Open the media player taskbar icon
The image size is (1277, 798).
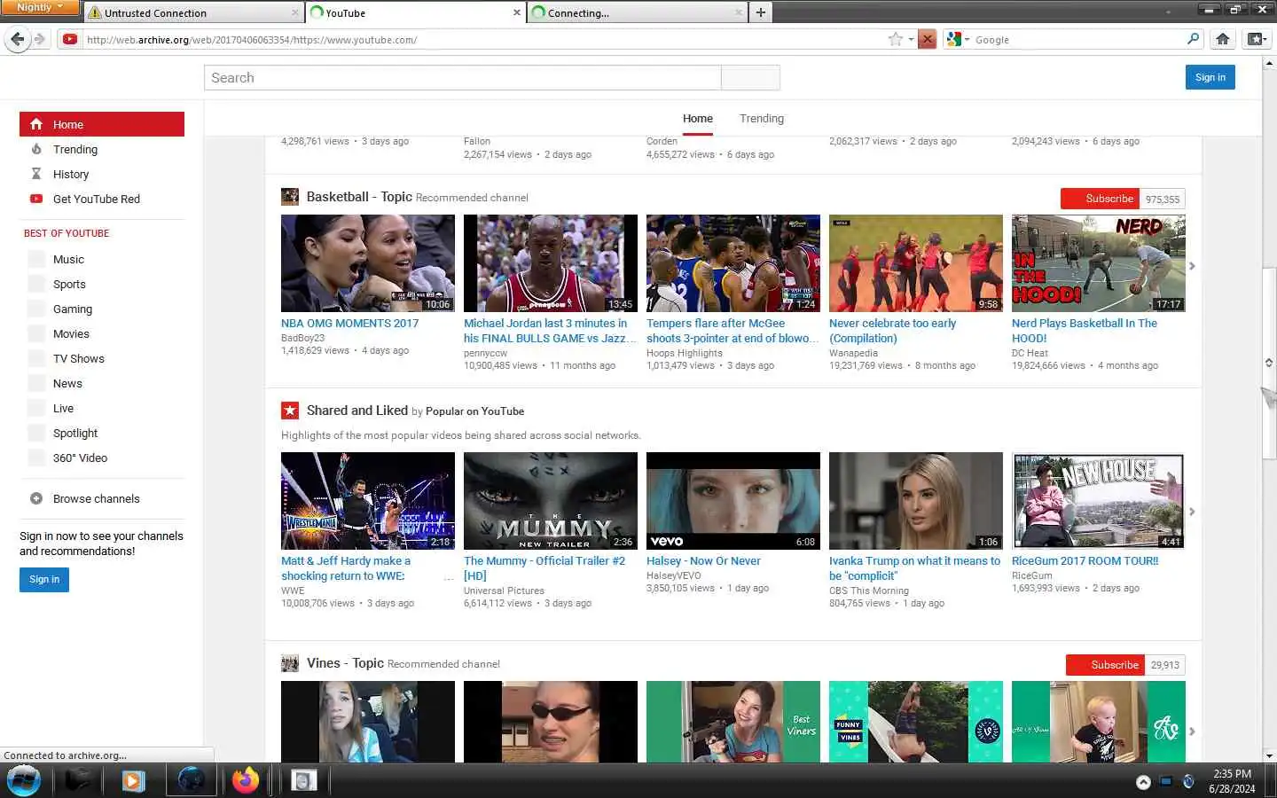pyautogui.click(x=133, y=780)
